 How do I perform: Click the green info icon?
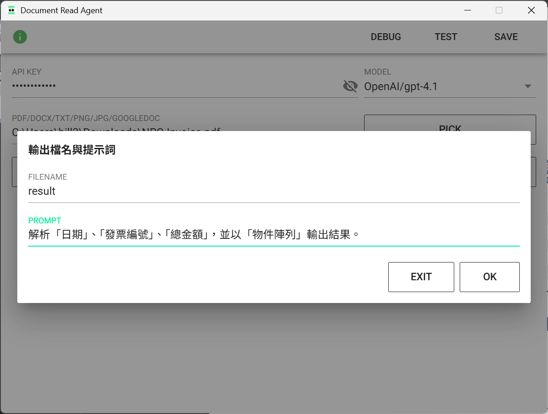20,37
